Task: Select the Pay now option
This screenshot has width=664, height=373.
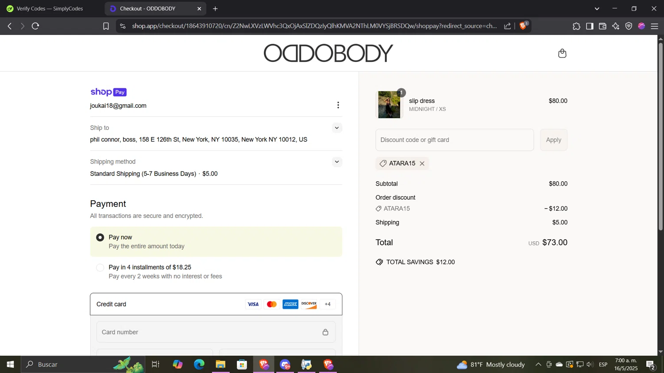Action: coord(100,237)
